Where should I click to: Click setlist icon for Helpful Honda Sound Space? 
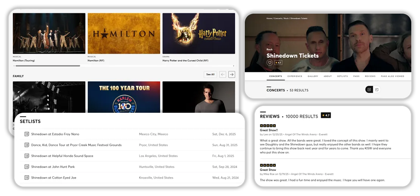click(x=26, y=156)
